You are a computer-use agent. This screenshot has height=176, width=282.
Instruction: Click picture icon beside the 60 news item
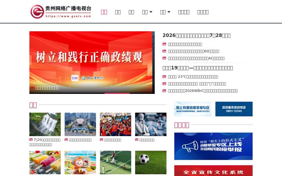click(x=164, y=51)
